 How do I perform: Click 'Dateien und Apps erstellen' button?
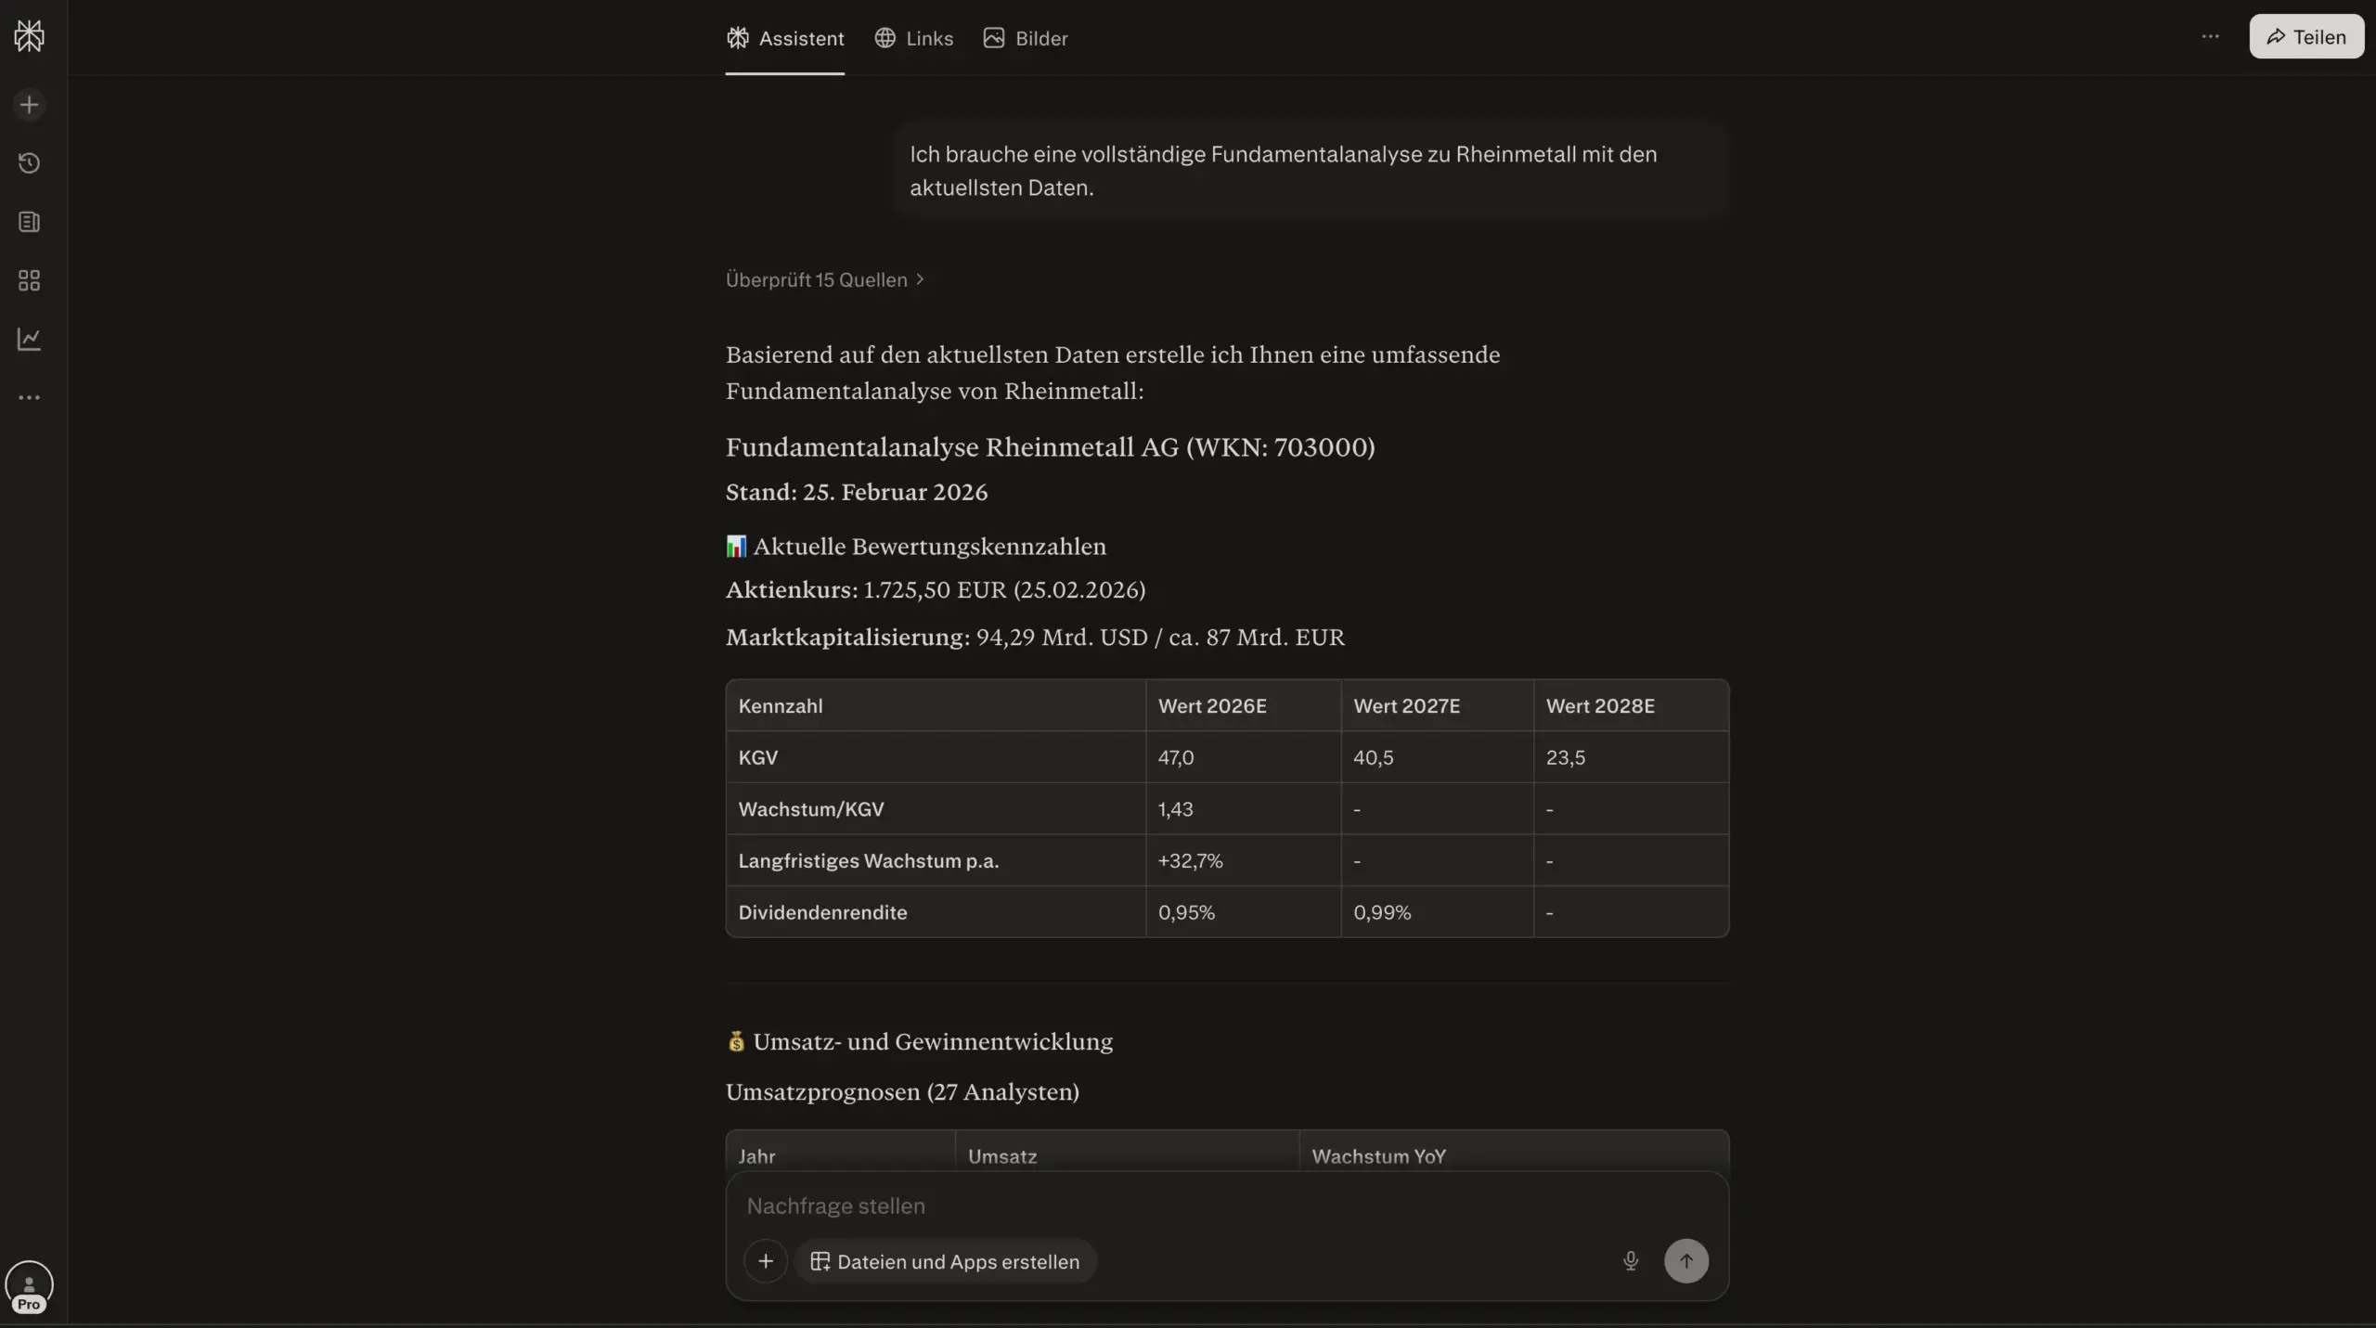[x=945, y=1261]
